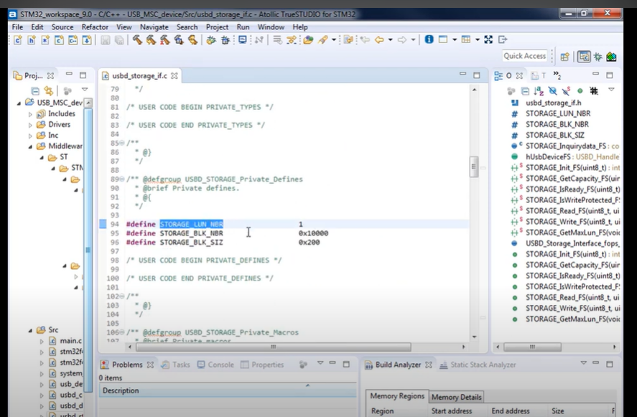Expand the Drivers folder in project tree
The image size is (637, 417).
click(x=30, y=124)
